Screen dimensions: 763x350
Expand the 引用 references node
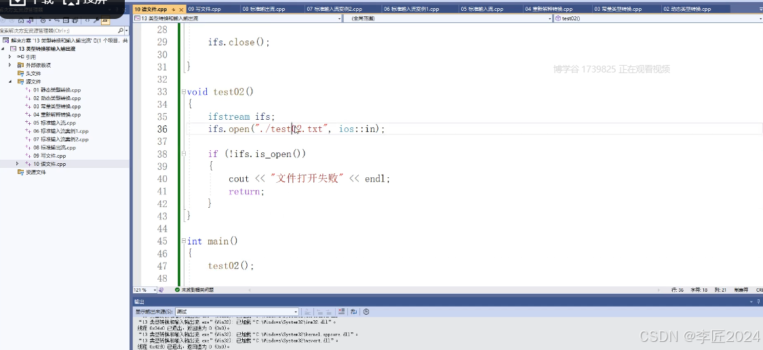[9, 57]
